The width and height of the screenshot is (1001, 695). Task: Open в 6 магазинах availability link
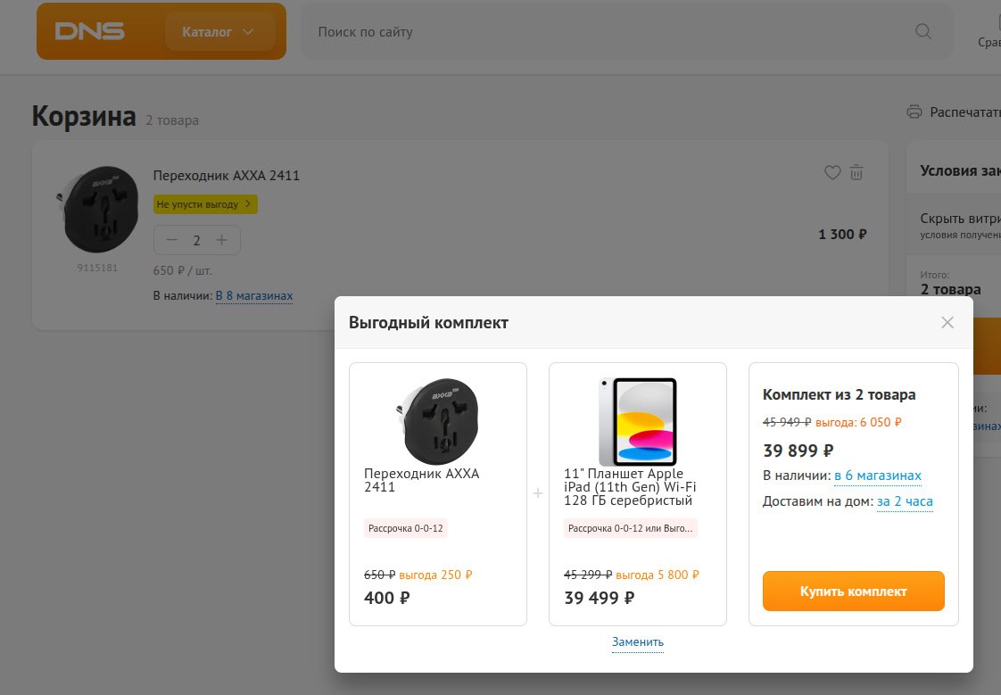click(878, 476)
